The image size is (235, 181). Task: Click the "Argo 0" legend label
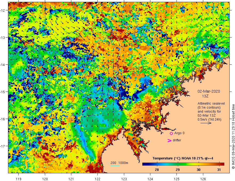pyautogui.click(x=179, y=133)
